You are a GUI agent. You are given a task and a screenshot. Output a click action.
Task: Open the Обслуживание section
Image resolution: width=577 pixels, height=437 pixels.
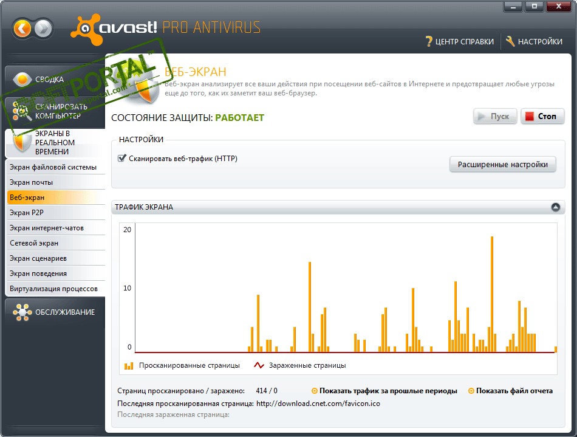point(55,312)
